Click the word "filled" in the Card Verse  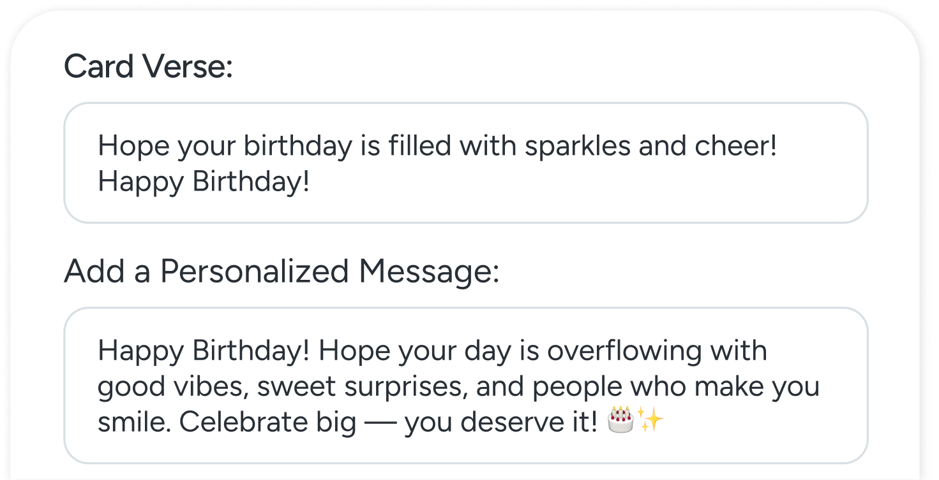point(421,147)
